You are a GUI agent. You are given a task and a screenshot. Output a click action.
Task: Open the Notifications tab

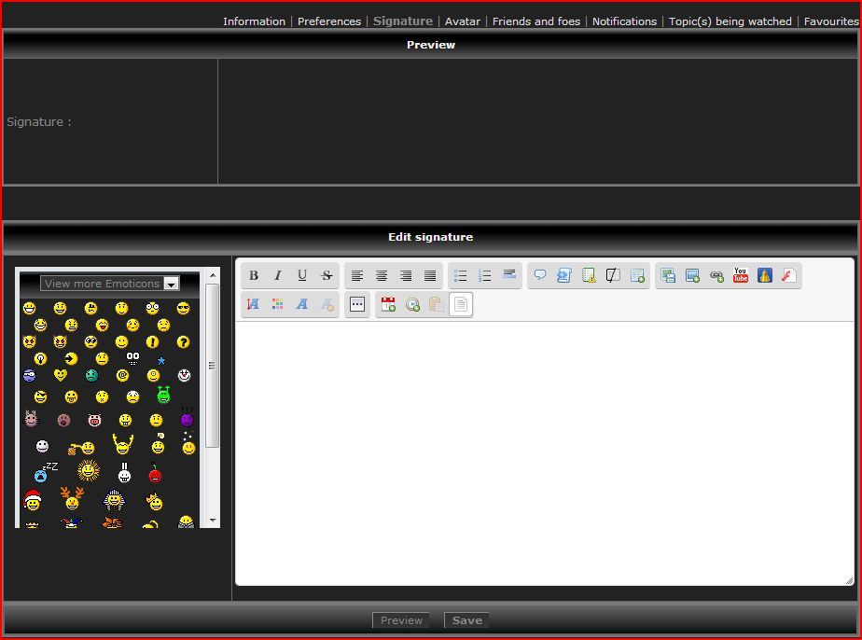(624, 21)
